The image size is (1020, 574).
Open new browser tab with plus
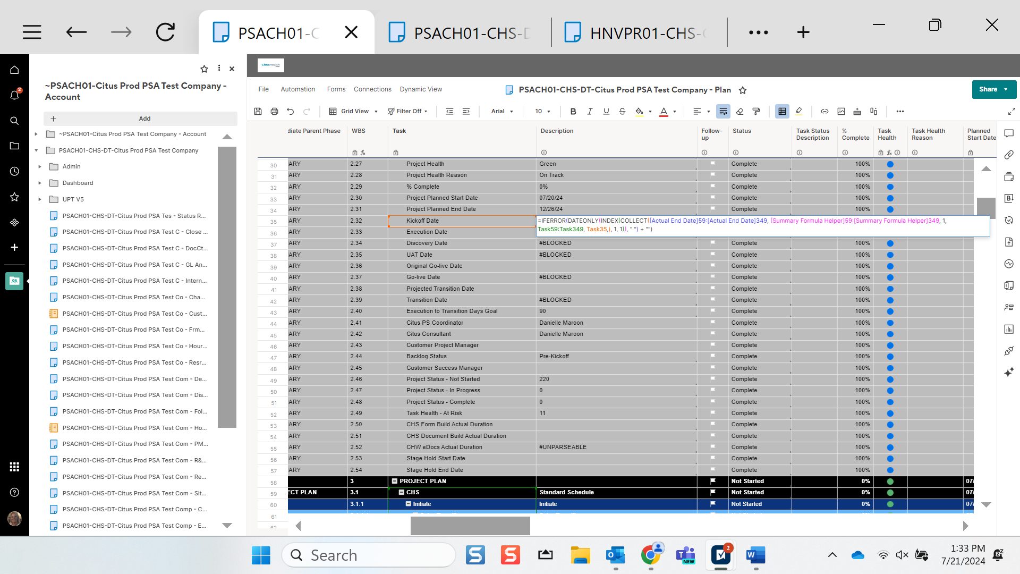pyautogui.click(x=803, y=32)
